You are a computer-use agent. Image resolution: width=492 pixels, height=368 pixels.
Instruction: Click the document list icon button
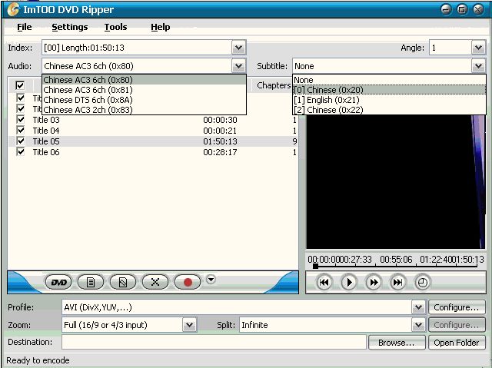(91, 282)
